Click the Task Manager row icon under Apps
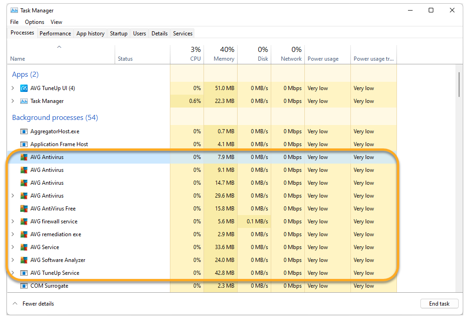 click(x=24, y=101)
